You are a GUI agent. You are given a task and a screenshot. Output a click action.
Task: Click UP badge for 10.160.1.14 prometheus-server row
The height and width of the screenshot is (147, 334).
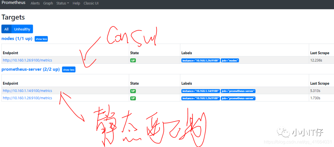tap(133, 91)
